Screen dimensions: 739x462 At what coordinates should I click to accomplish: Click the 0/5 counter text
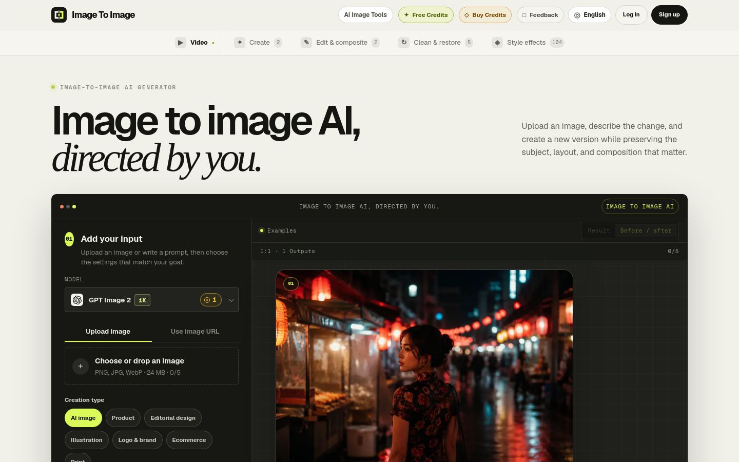(x=673, y=252)
